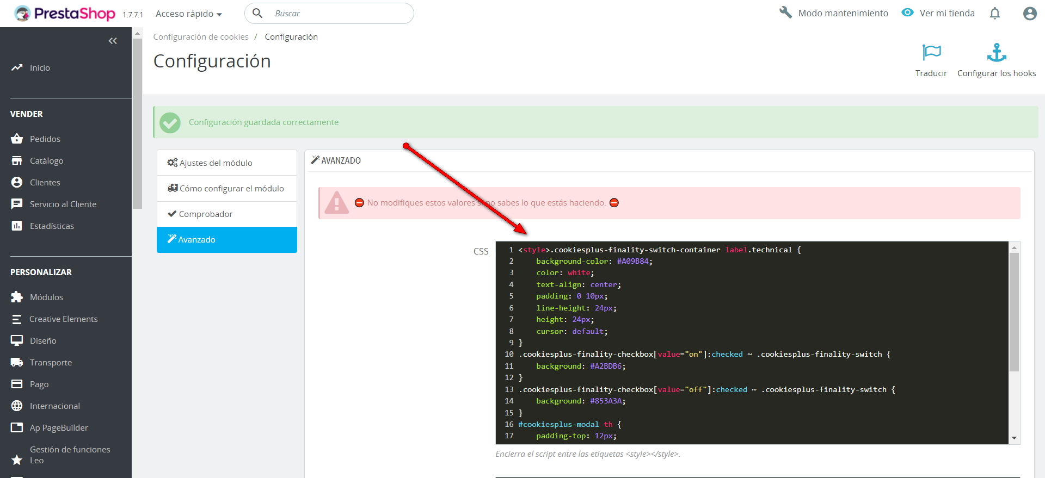The width and height of the screenshot is (1045, 478).
Task: Click the Pago credit card icon
Action: [17, 384]
